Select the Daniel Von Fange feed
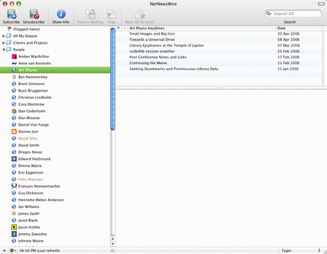Viewport: 327px width, 254px height. pyautogui.click(x=33, y=125)
